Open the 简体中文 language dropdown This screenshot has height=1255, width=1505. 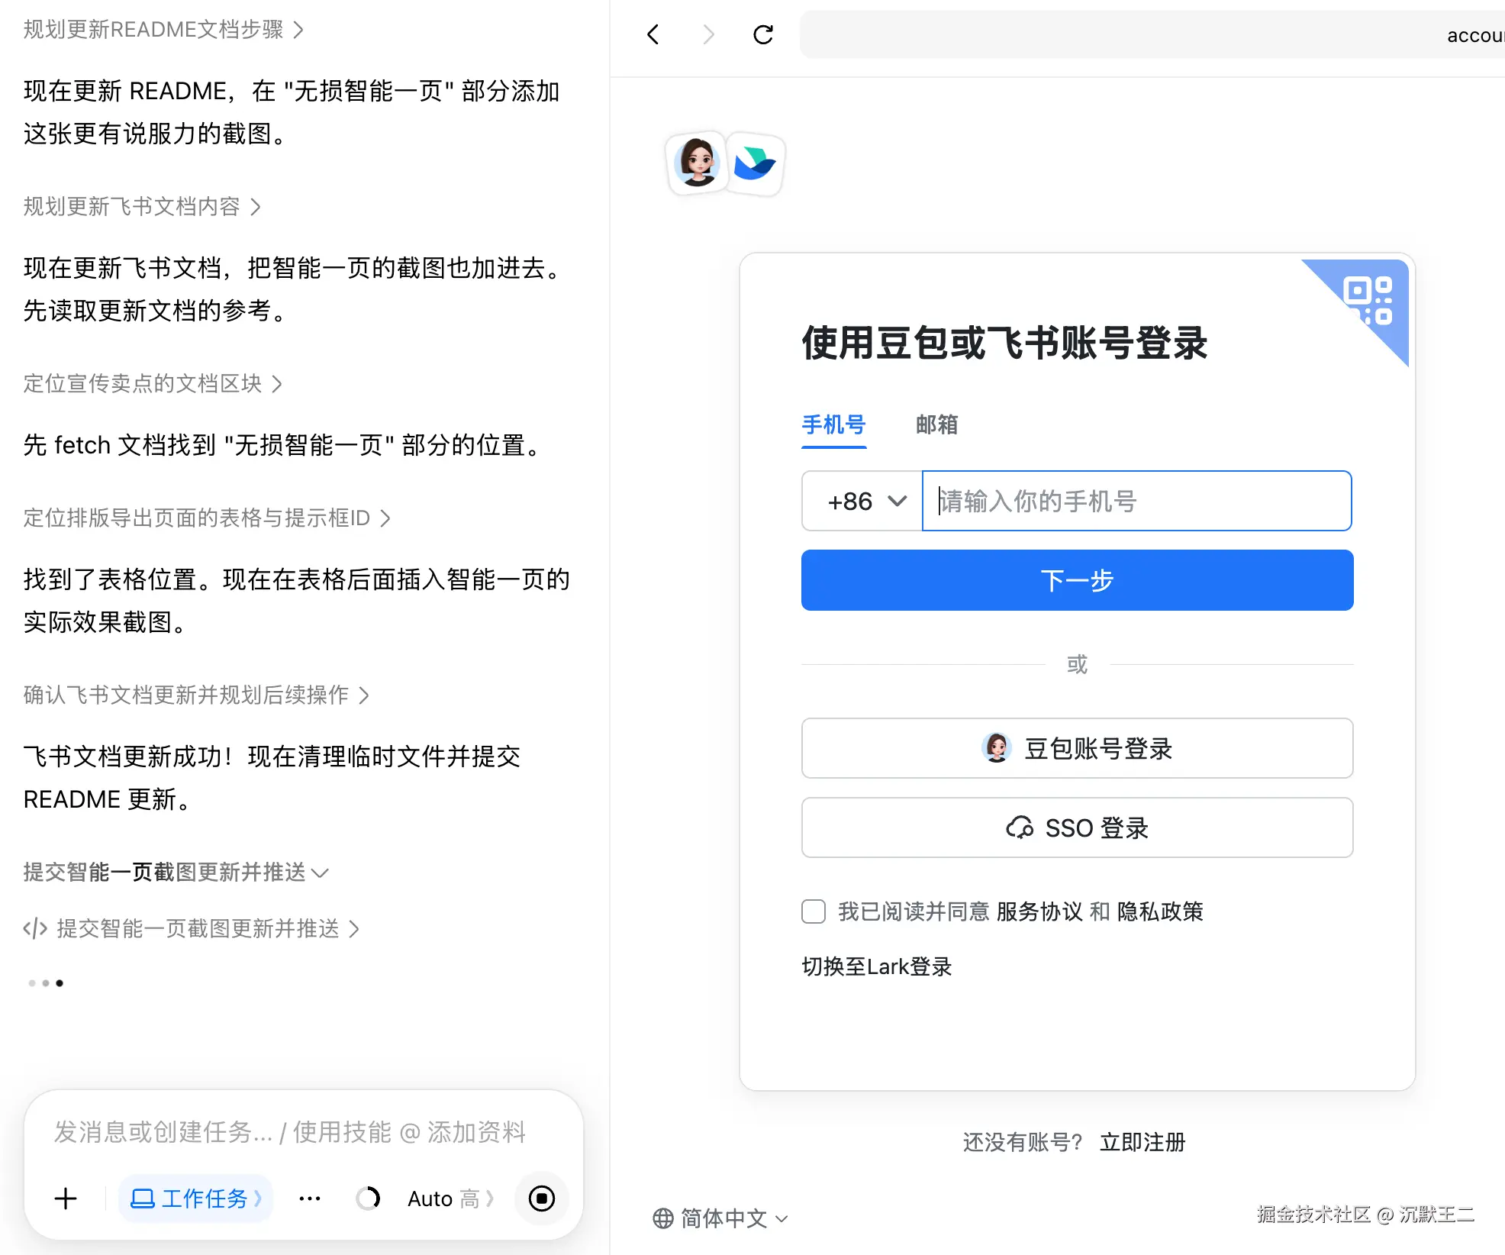(720, 1218)
